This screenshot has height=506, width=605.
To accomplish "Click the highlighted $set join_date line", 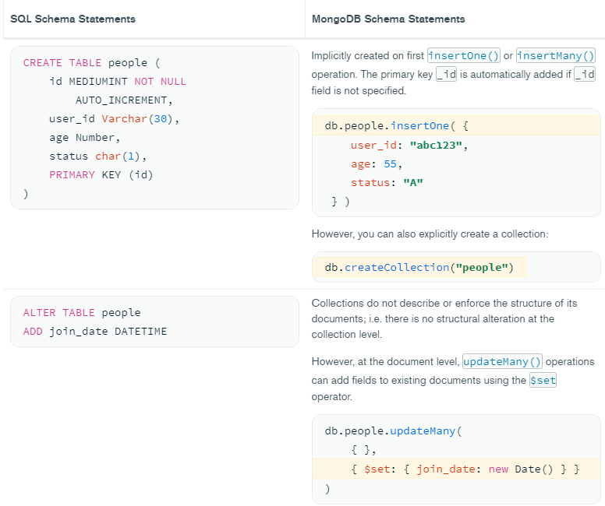I will pyautogui.click(x=463, y=469).
